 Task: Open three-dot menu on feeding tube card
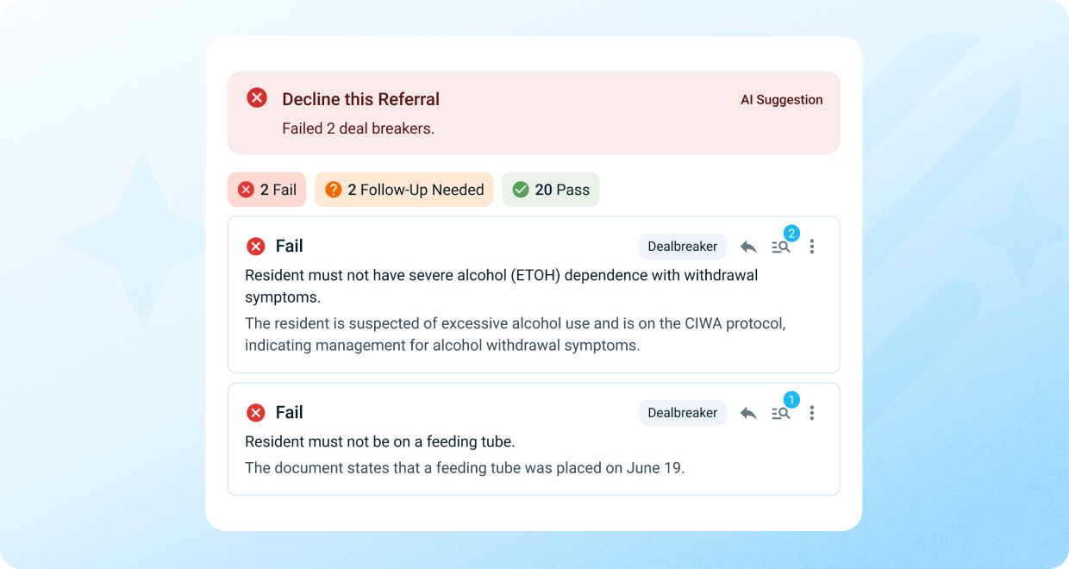pyautogui.click(x=811, y=413)
